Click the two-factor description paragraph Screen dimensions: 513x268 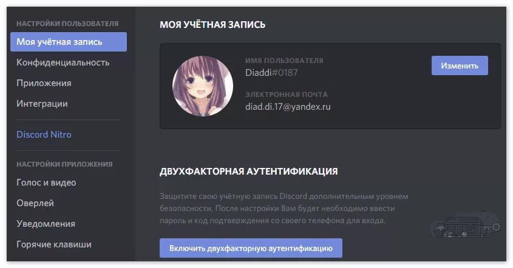pyautogui.click(x=284, y=209)
